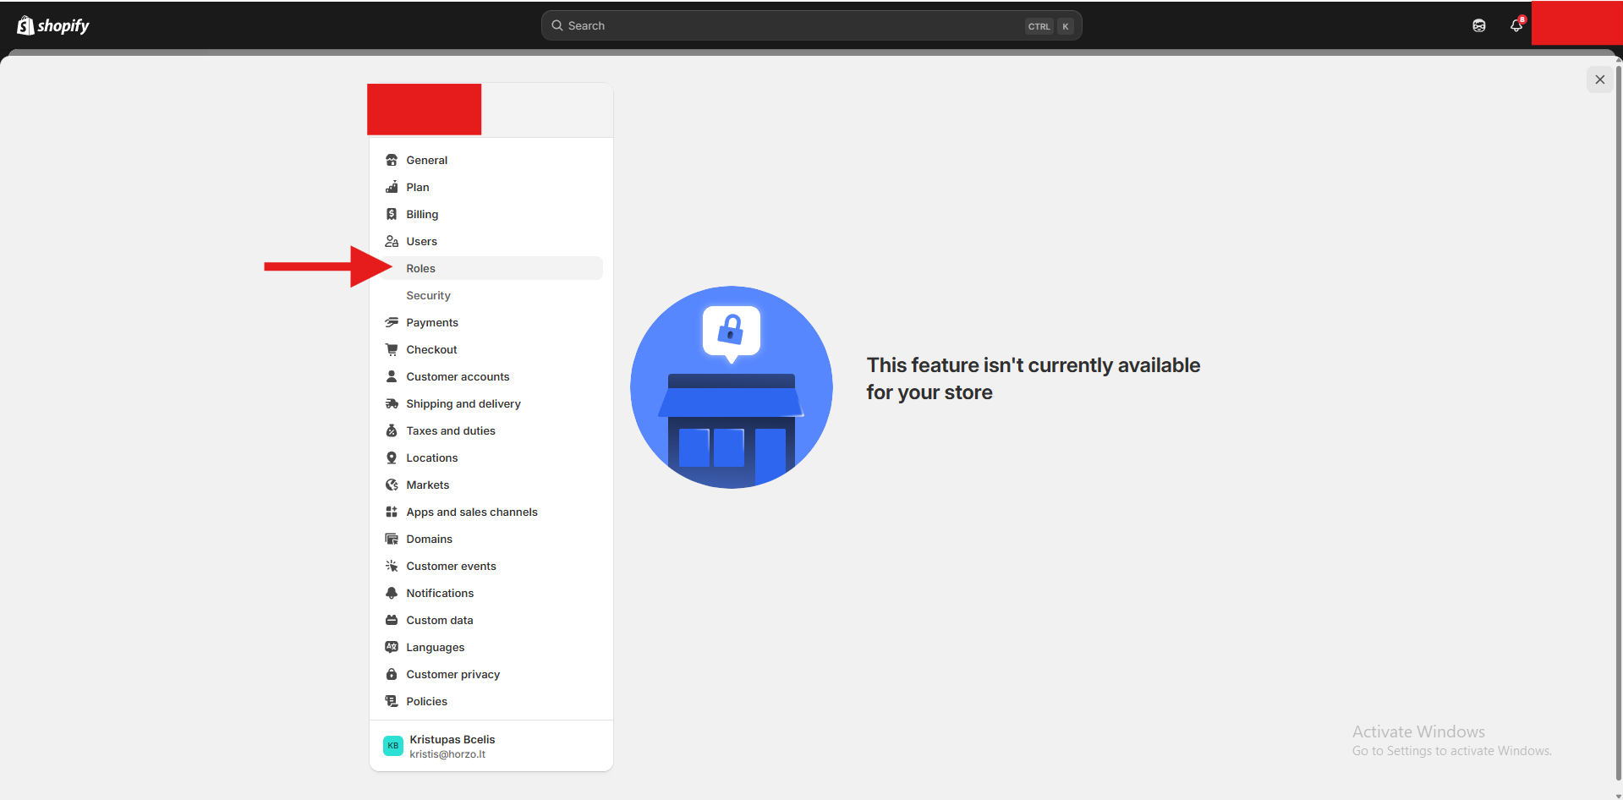Click the store icon next to General
The width and height of the screenshot is (1623, 800).
click(x=392, y=160)
